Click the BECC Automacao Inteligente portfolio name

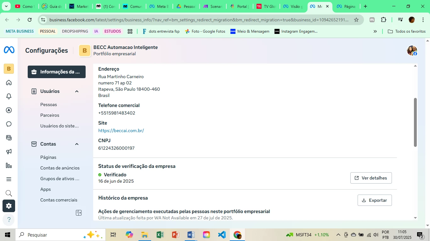pos(126,47)
